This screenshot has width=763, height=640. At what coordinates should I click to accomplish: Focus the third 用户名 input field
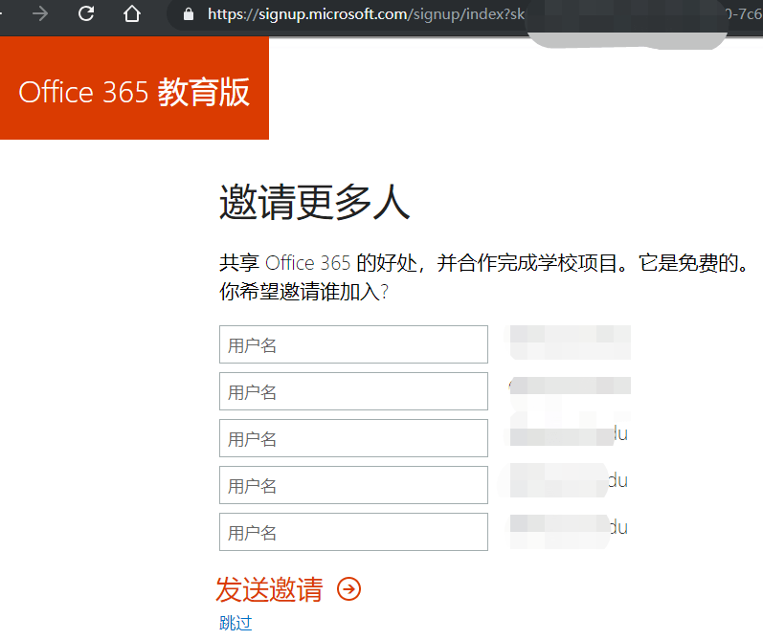(x=353, y=438)
